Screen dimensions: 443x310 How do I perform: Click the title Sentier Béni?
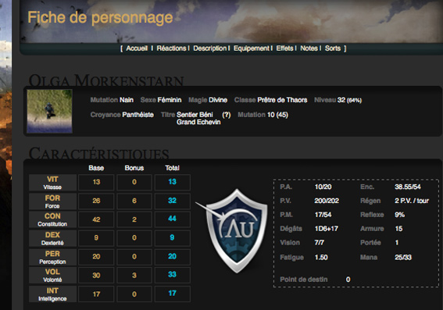pyautogui.click(x=195, y=115)
